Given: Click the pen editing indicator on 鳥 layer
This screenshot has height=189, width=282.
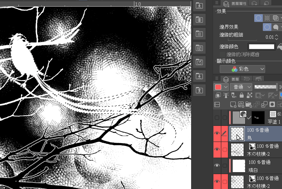Looking at the screenshot, I should [x=225, y=133].
